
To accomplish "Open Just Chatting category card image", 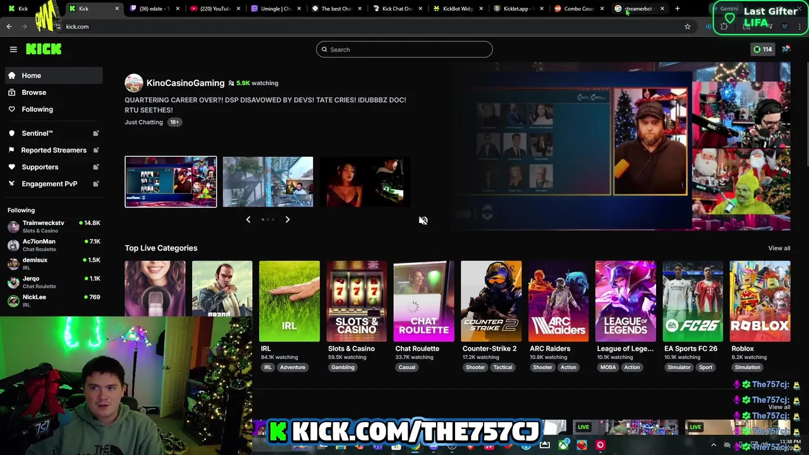I will (x=155, y=288).
